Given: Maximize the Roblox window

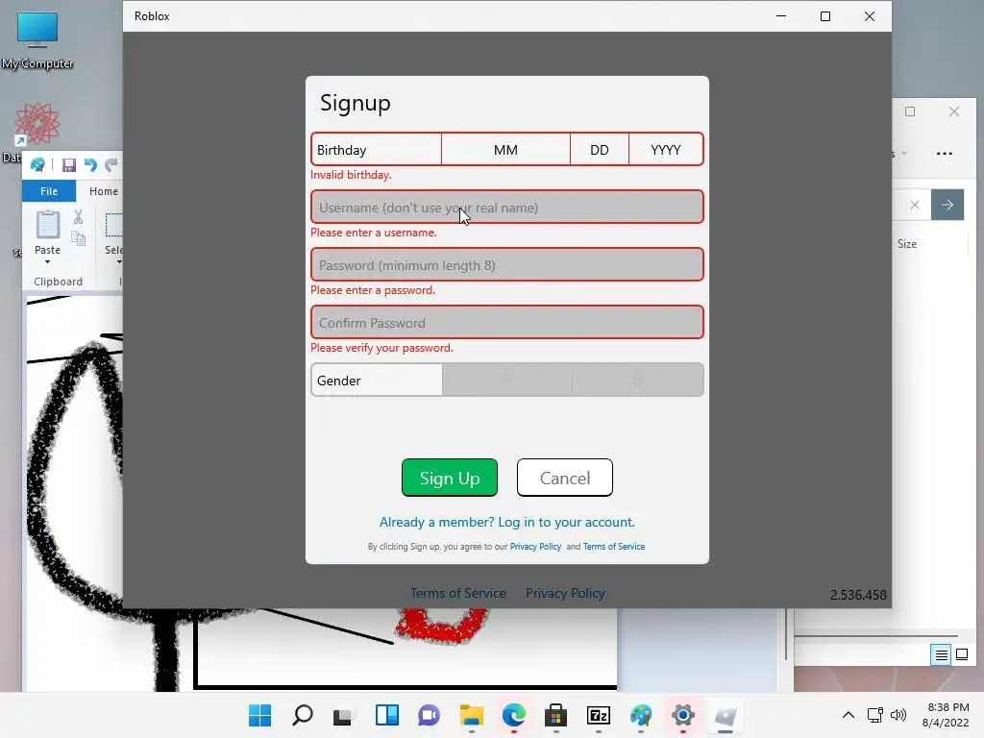Looking at the screenshot, I should (x=825, y=16).
